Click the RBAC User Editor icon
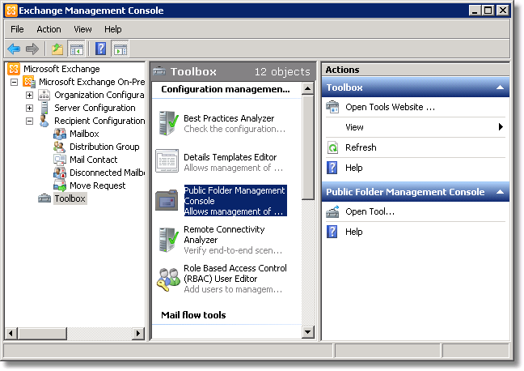This screenshot has width=524, height=371. pyautogui.click(x=168, y=279)
